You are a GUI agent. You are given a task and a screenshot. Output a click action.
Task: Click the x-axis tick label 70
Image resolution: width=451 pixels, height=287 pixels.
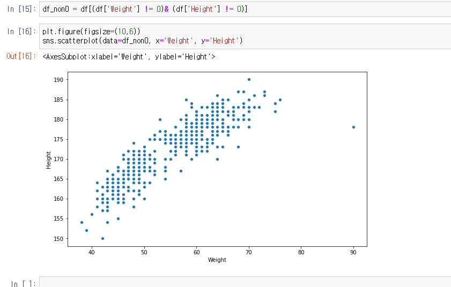(249, 252)
